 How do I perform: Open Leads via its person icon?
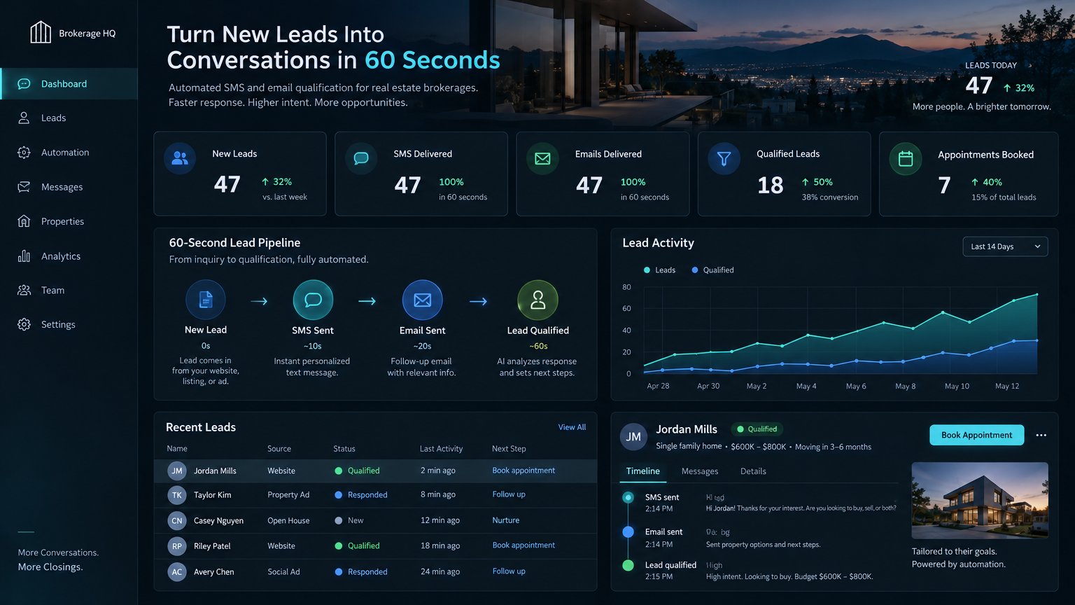pyautogui.click(x=24, y=118)
